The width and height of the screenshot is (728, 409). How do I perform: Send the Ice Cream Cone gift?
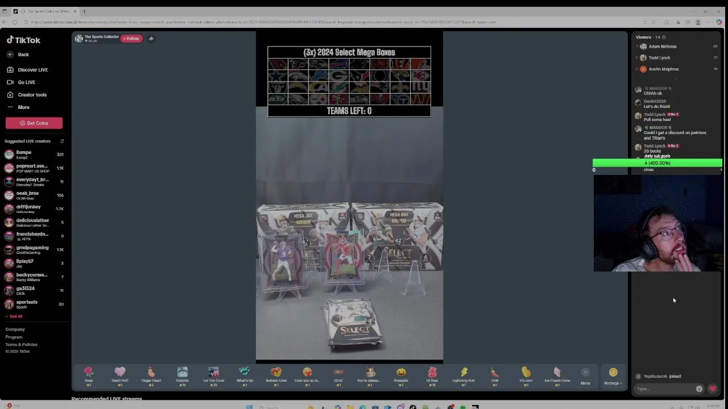[557, 376]
